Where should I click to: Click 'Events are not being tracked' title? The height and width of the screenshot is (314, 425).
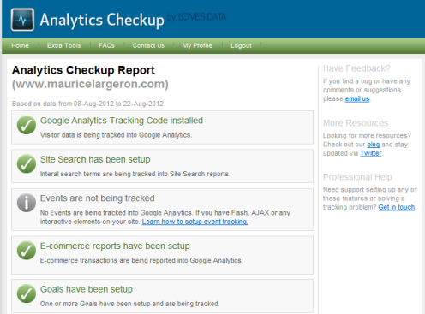[x=98, y=198]
